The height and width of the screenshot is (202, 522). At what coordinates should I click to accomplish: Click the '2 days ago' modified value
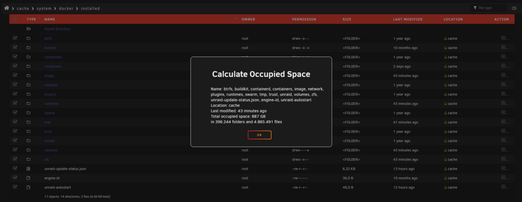pos(402,66)
